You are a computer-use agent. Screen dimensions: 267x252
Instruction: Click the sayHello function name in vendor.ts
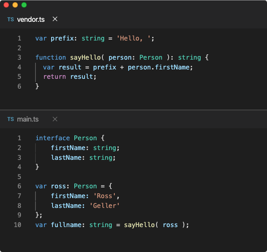tap(85, 57)
